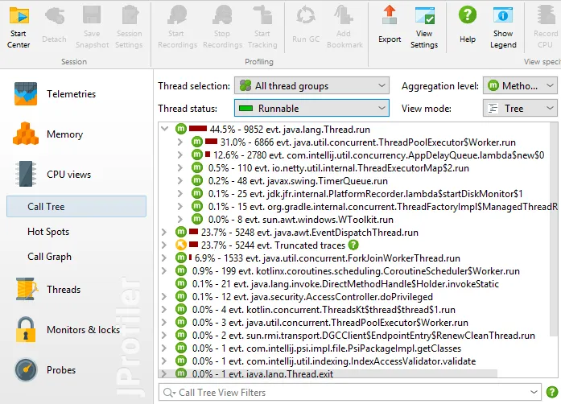Viewport: 561px width, 404px height.
Task: Click the Call Tree View Filters field
Action: [x=351, y=393]
